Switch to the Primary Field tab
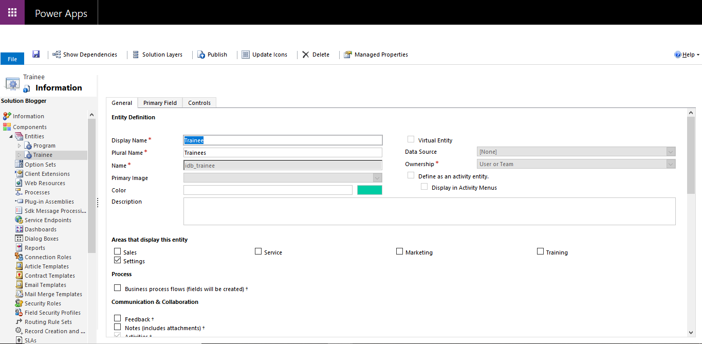 tap(160, 103)
